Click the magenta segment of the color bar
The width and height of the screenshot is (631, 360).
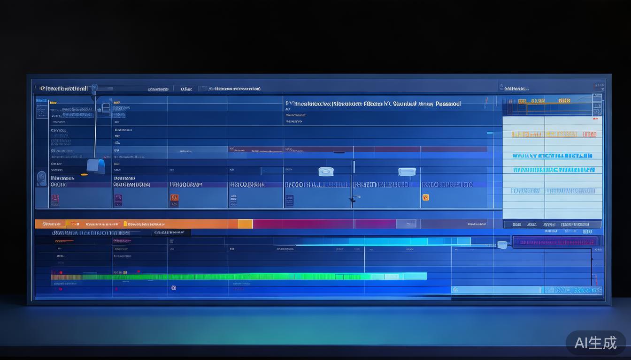[x=303, y=224]
